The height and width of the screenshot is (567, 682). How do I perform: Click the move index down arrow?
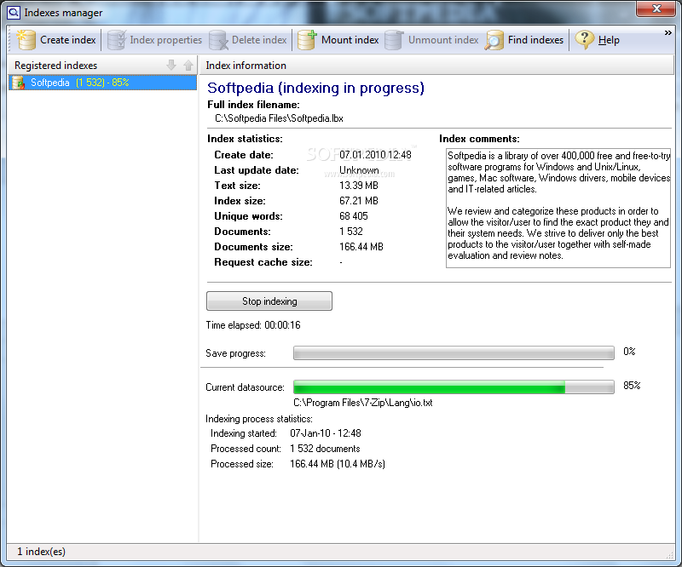coord(171,66)
